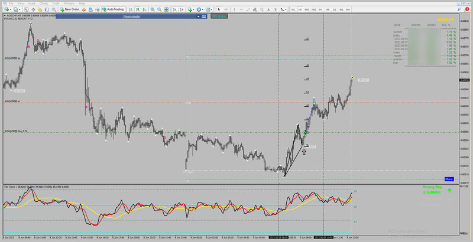Open the Profiles toolbar icon
Viewport: 473px width, 242px height.
16,9
